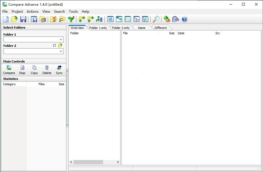
Task: Create a new project with blank page icon
Action: 6,19
